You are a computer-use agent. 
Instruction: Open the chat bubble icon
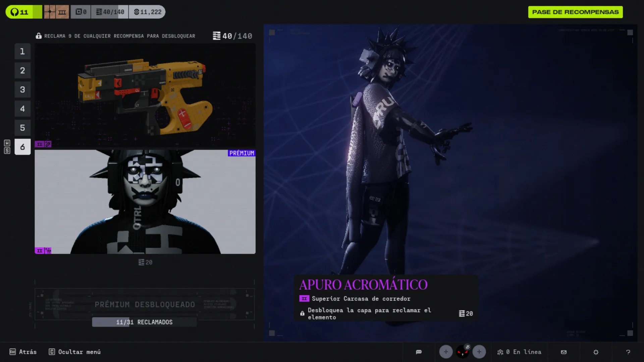click(419, 352)
